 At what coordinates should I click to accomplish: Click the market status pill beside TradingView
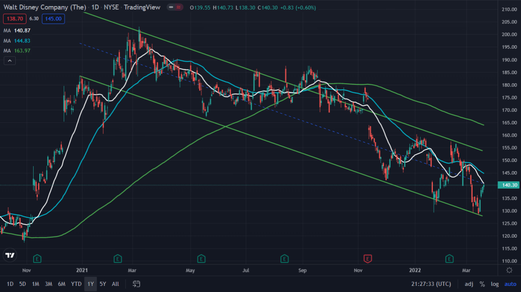[176, 8]
